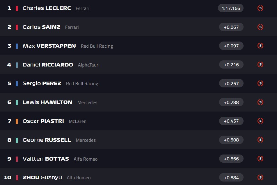Click soft tyre icon in Sainz's row
The image size is (277, 185).
(260, 27)
